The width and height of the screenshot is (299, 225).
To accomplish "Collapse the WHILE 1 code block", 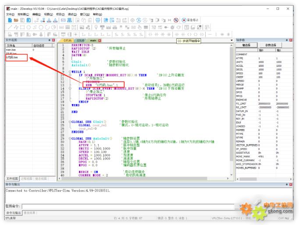I will [70, 72].
